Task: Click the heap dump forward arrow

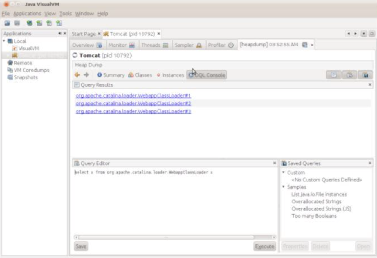Action: pos(86,75)
